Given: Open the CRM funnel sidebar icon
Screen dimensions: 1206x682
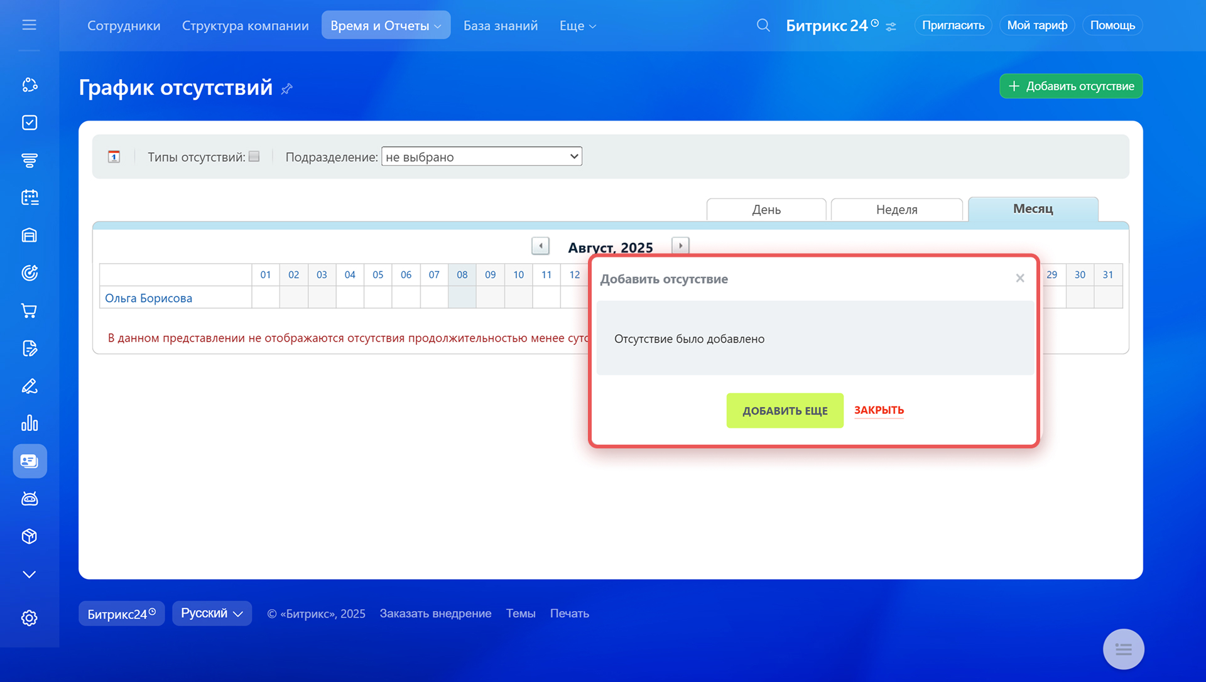Looking at the screenshot, I should 30,160.
